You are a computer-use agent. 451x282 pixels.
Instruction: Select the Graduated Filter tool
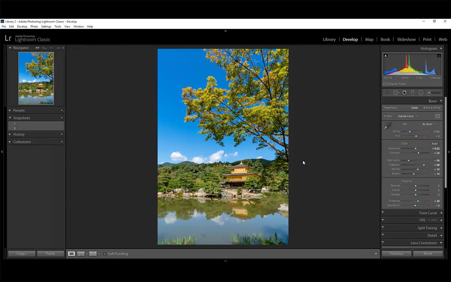pos(413,93)
